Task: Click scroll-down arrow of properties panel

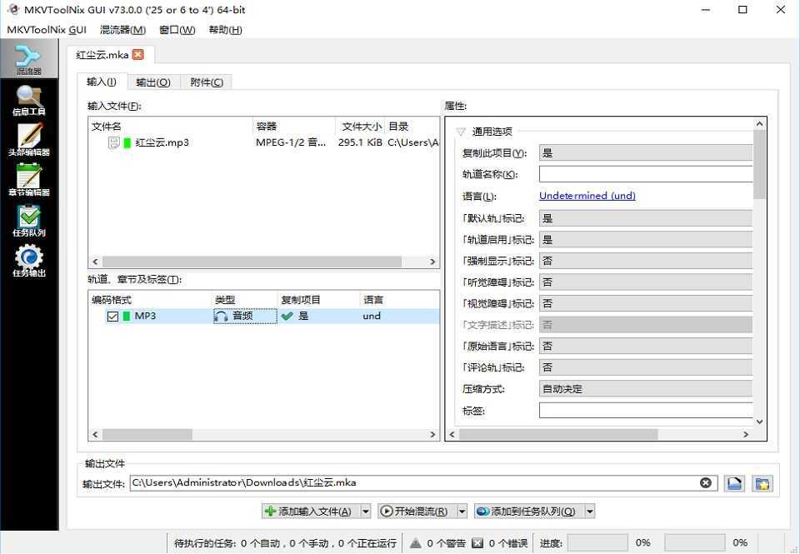Action: [x=759, y=422]
